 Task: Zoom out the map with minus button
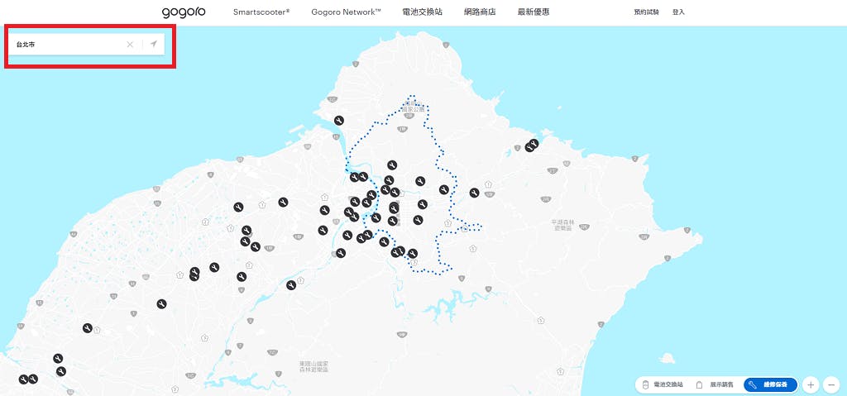830,384
